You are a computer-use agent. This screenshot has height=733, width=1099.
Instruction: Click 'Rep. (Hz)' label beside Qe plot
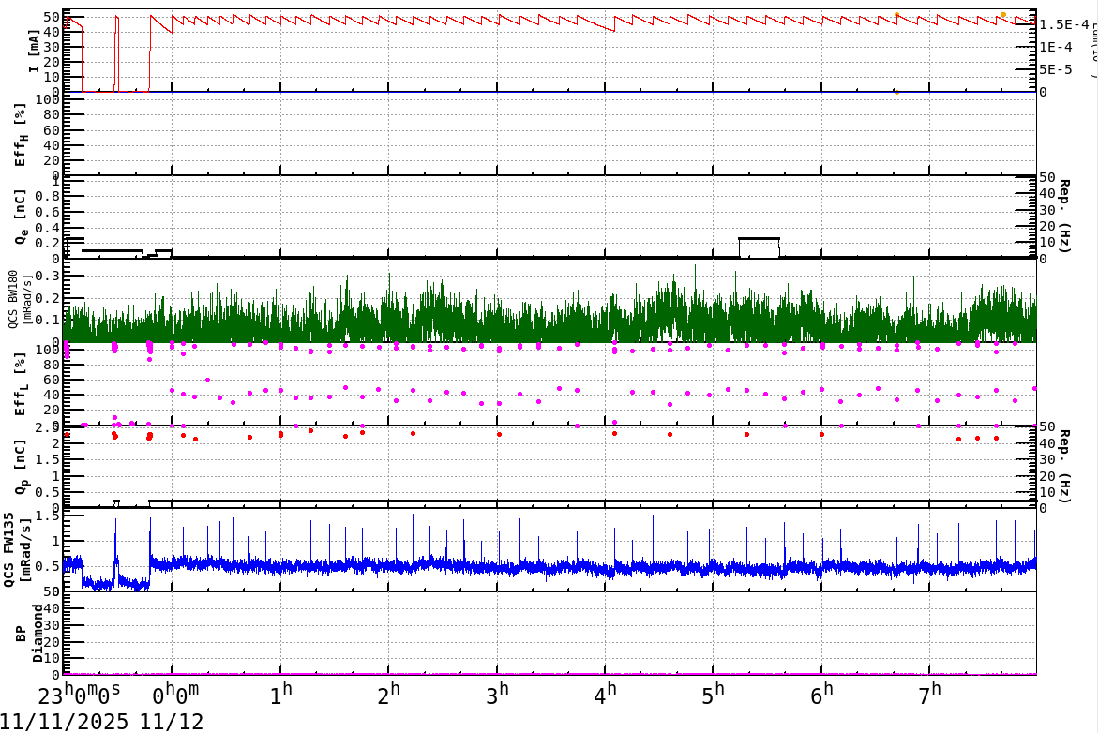1066,218
